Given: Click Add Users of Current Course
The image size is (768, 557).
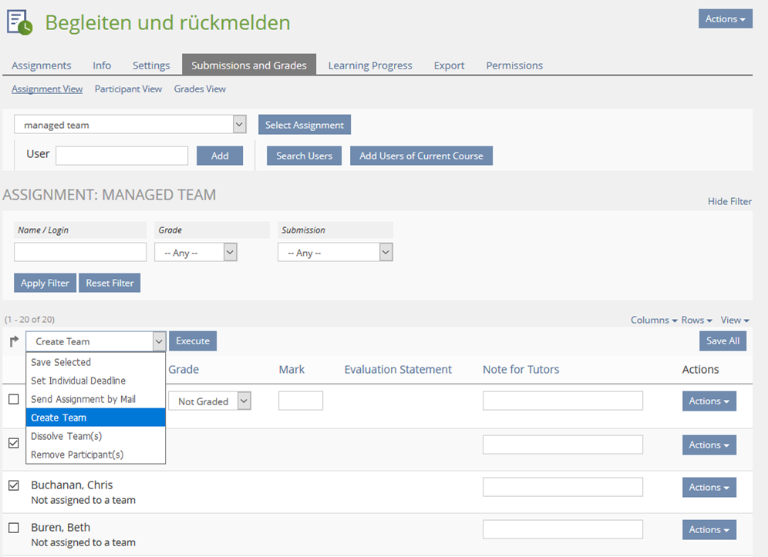Looking at the screenshot, I should coord(421,156).
